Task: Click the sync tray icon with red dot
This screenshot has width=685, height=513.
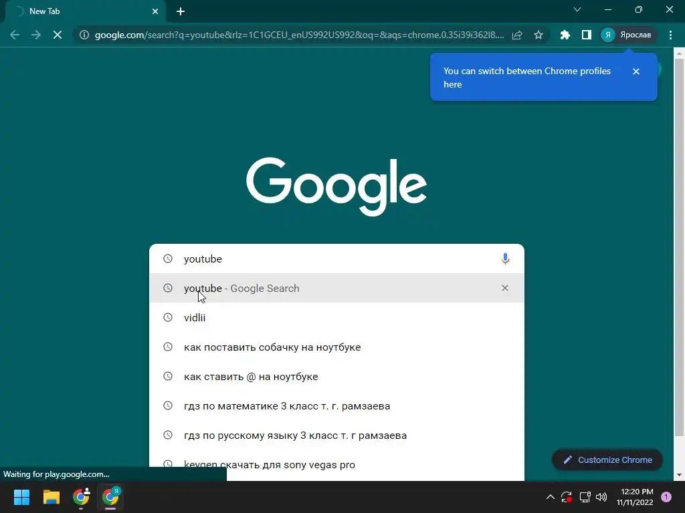Action: [x=567, y=497]
